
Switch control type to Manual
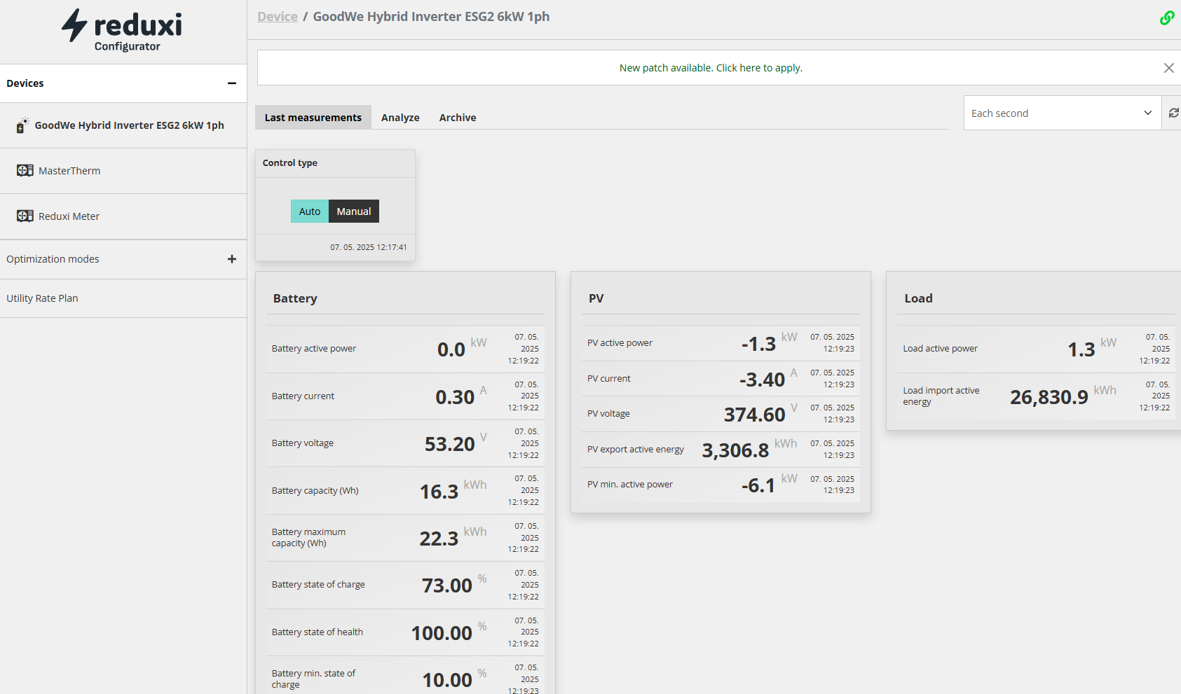[x=354, y=211]
